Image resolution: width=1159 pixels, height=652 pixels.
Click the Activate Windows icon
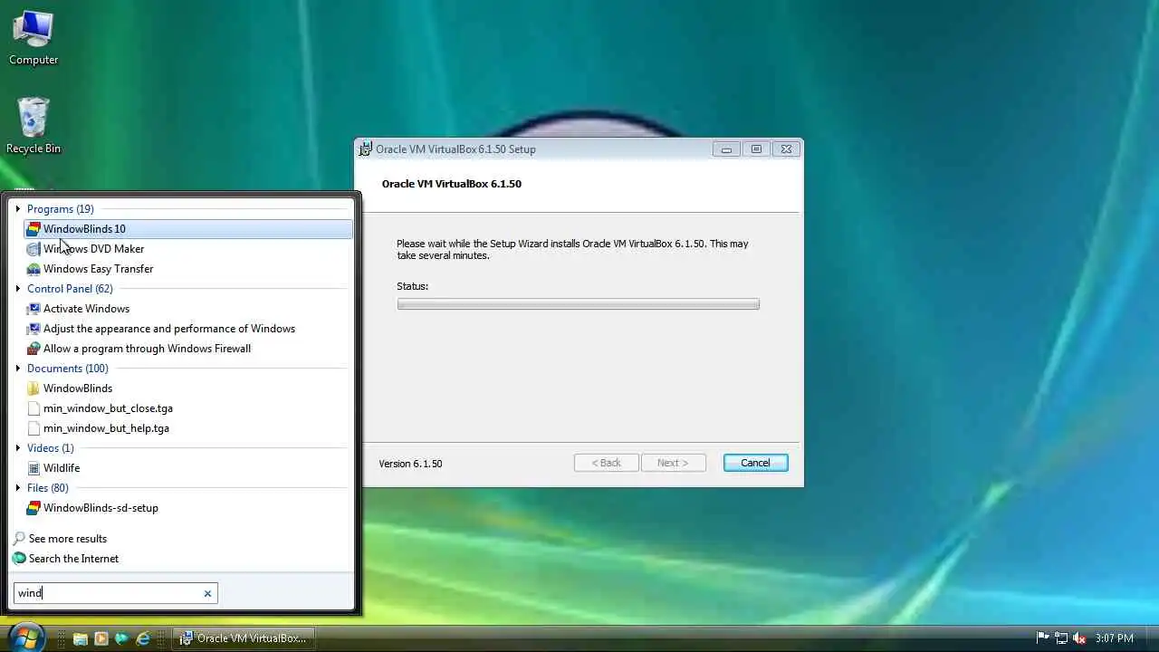coord(34,309)
